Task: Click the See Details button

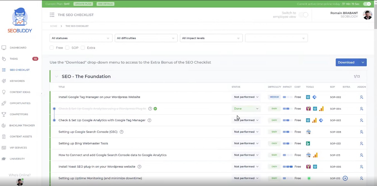Action: coord(106,4)
